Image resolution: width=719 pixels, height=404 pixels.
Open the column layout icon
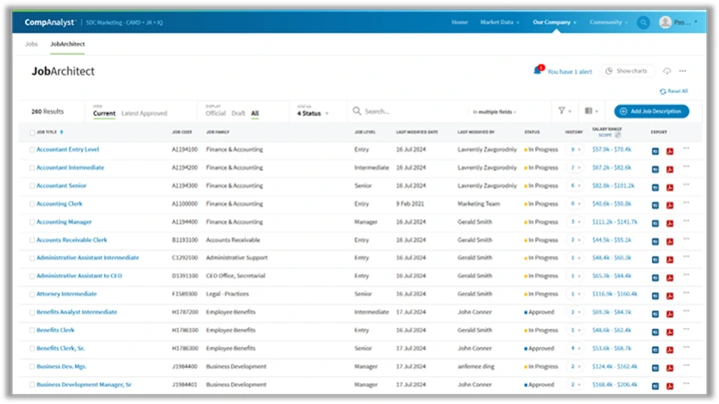click(589, 111)
